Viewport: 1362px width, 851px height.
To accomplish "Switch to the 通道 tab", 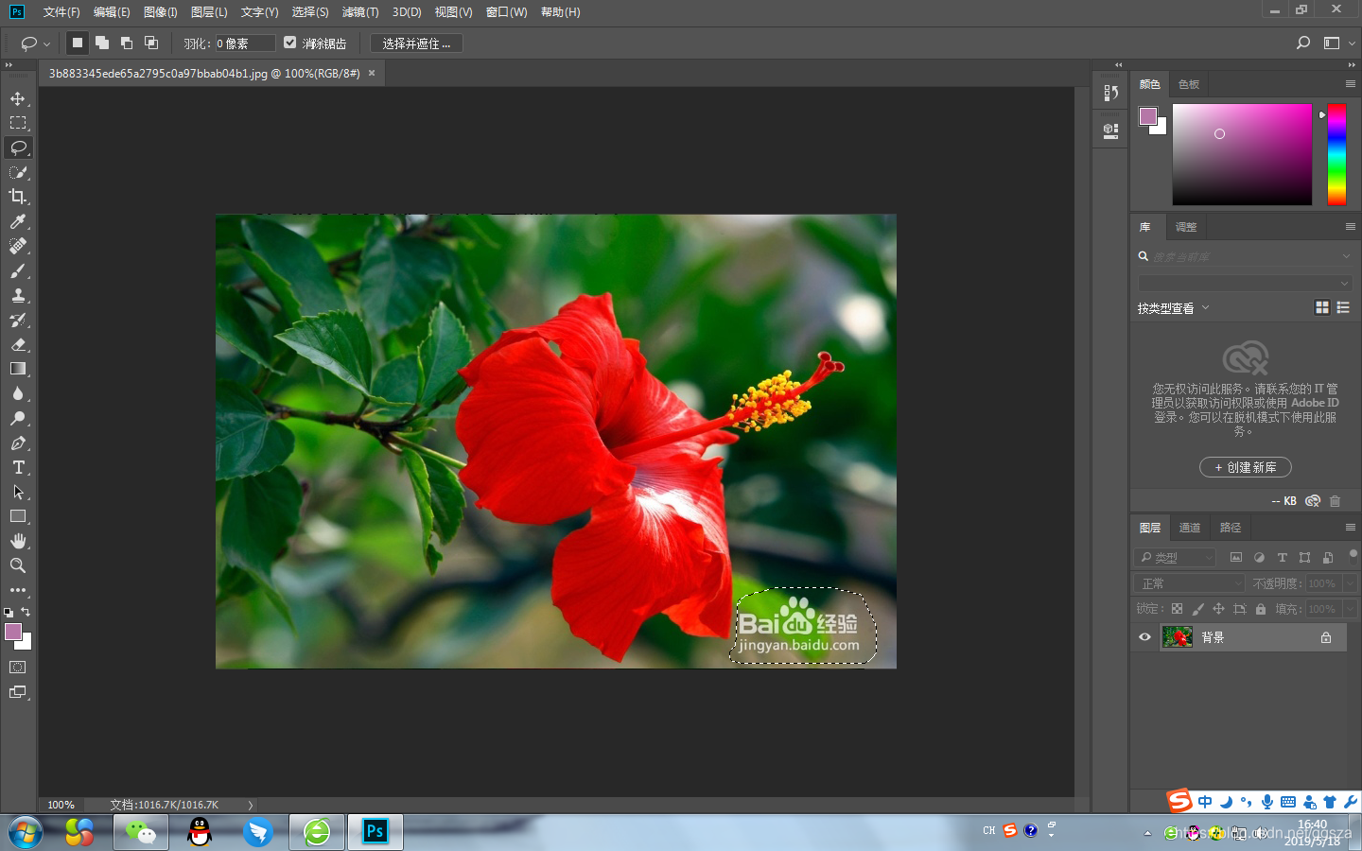I will [1190, 528].
